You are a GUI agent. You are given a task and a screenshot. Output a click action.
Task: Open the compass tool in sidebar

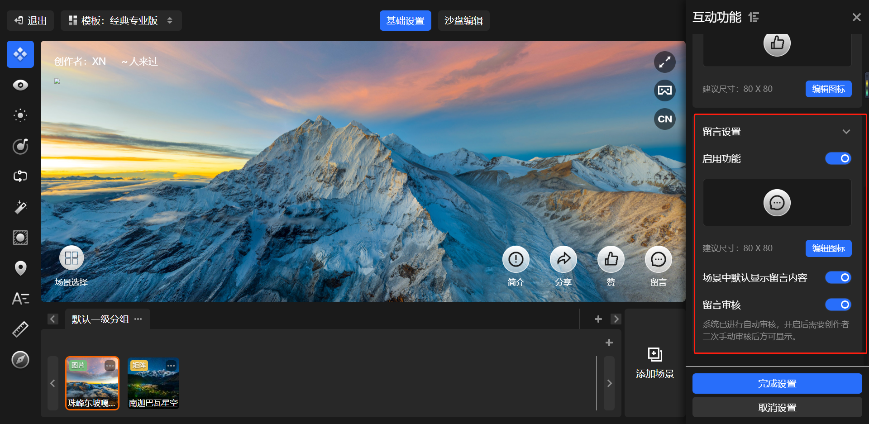click(x=20, y=360)
